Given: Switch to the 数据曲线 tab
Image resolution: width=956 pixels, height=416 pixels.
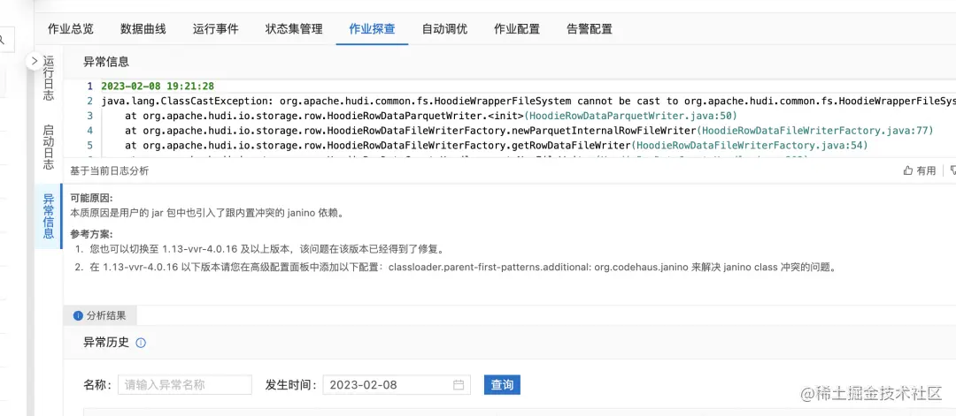Looking at the screenshot, I should pyautogui.click(x=143, y=28).
